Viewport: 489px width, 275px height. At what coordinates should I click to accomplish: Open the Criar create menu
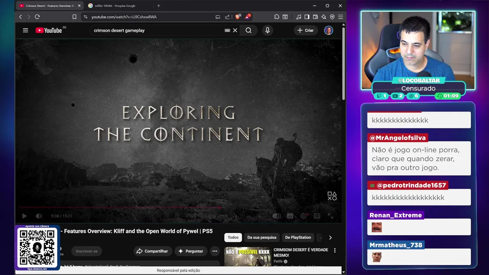point(306,30)
